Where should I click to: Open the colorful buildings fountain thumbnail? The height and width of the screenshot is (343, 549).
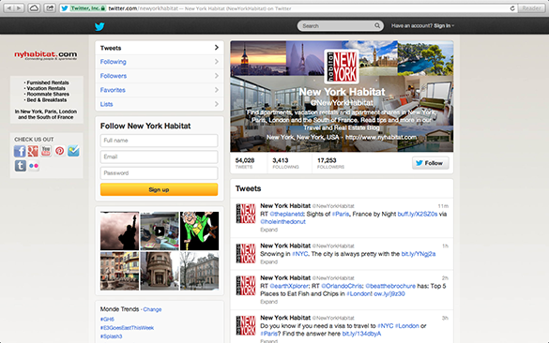[119, 271]
